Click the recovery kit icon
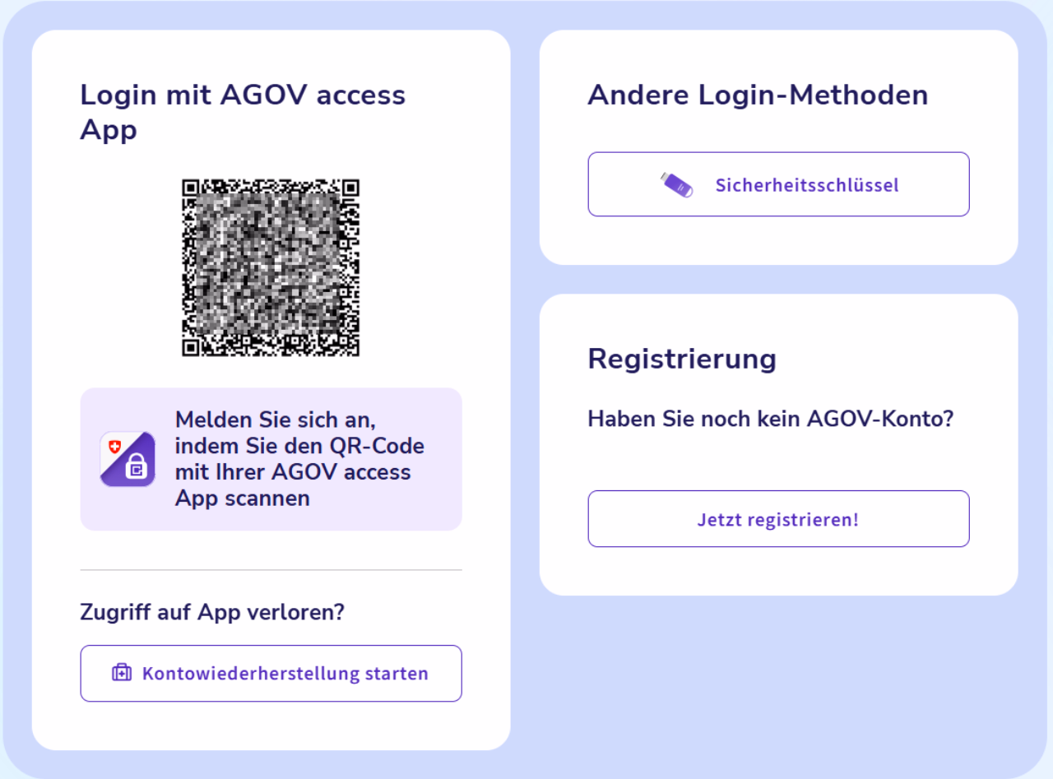The image size is (1053, 779). click(x=122, y=673)
